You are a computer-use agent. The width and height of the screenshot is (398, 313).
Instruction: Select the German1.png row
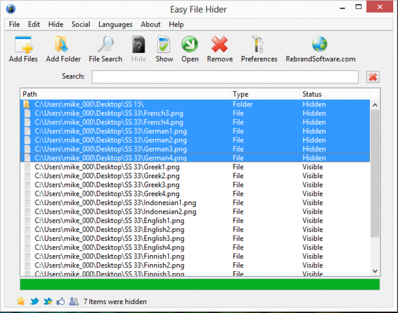click(x=195, y=131)
